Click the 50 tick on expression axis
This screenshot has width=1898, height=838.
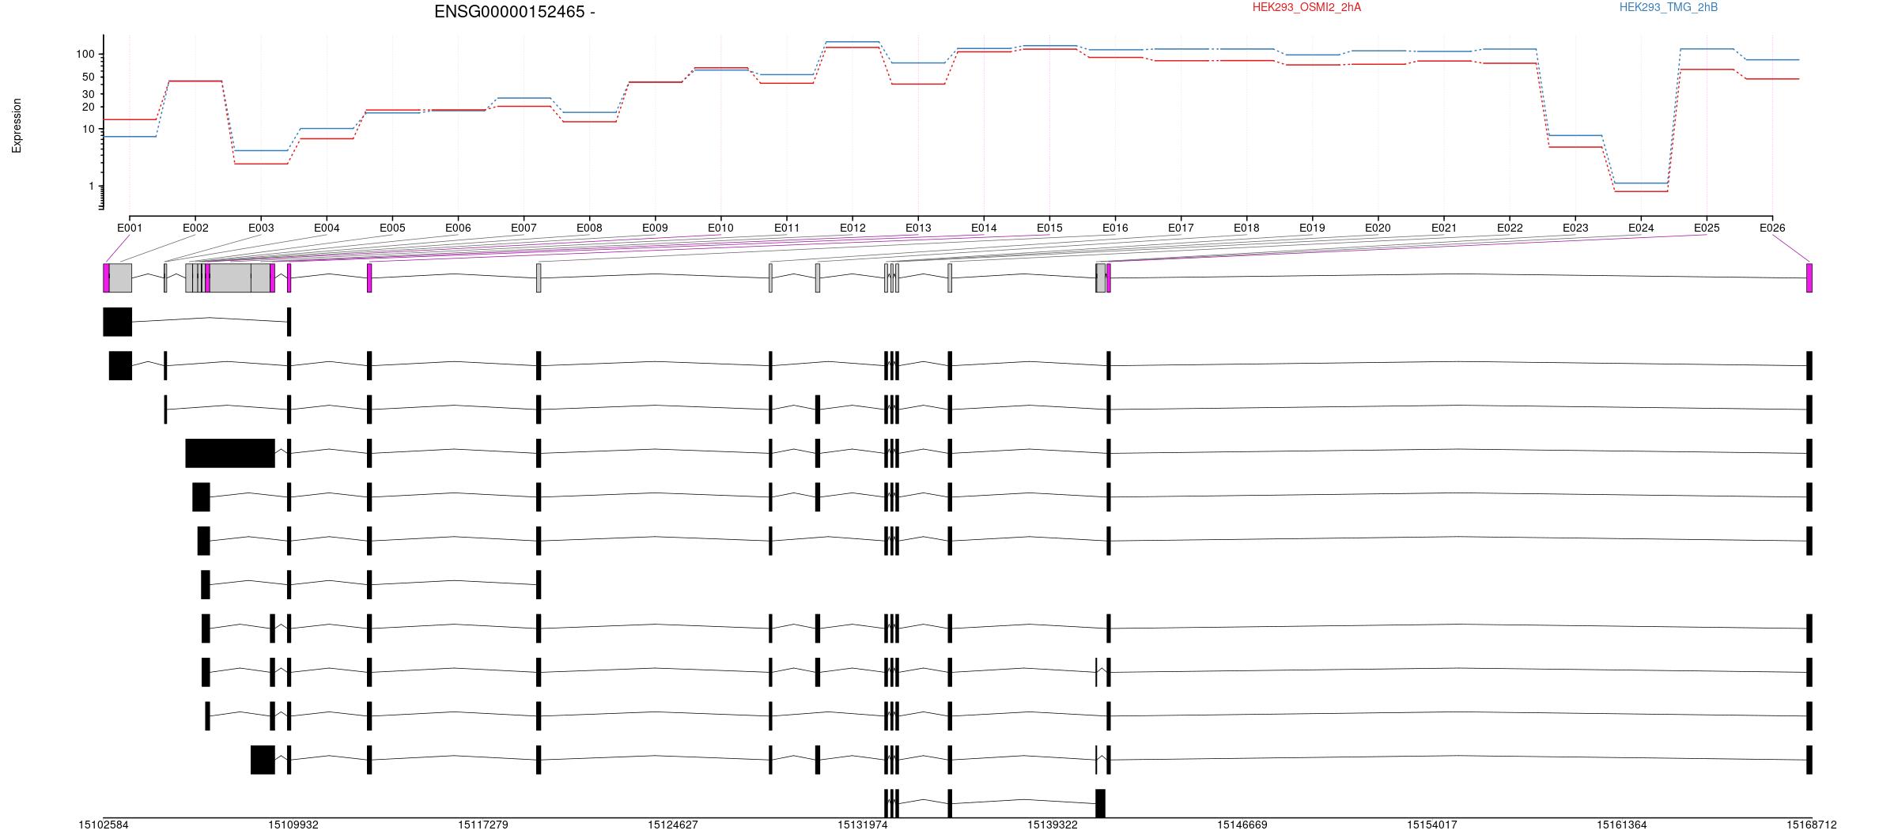[89, 77]
